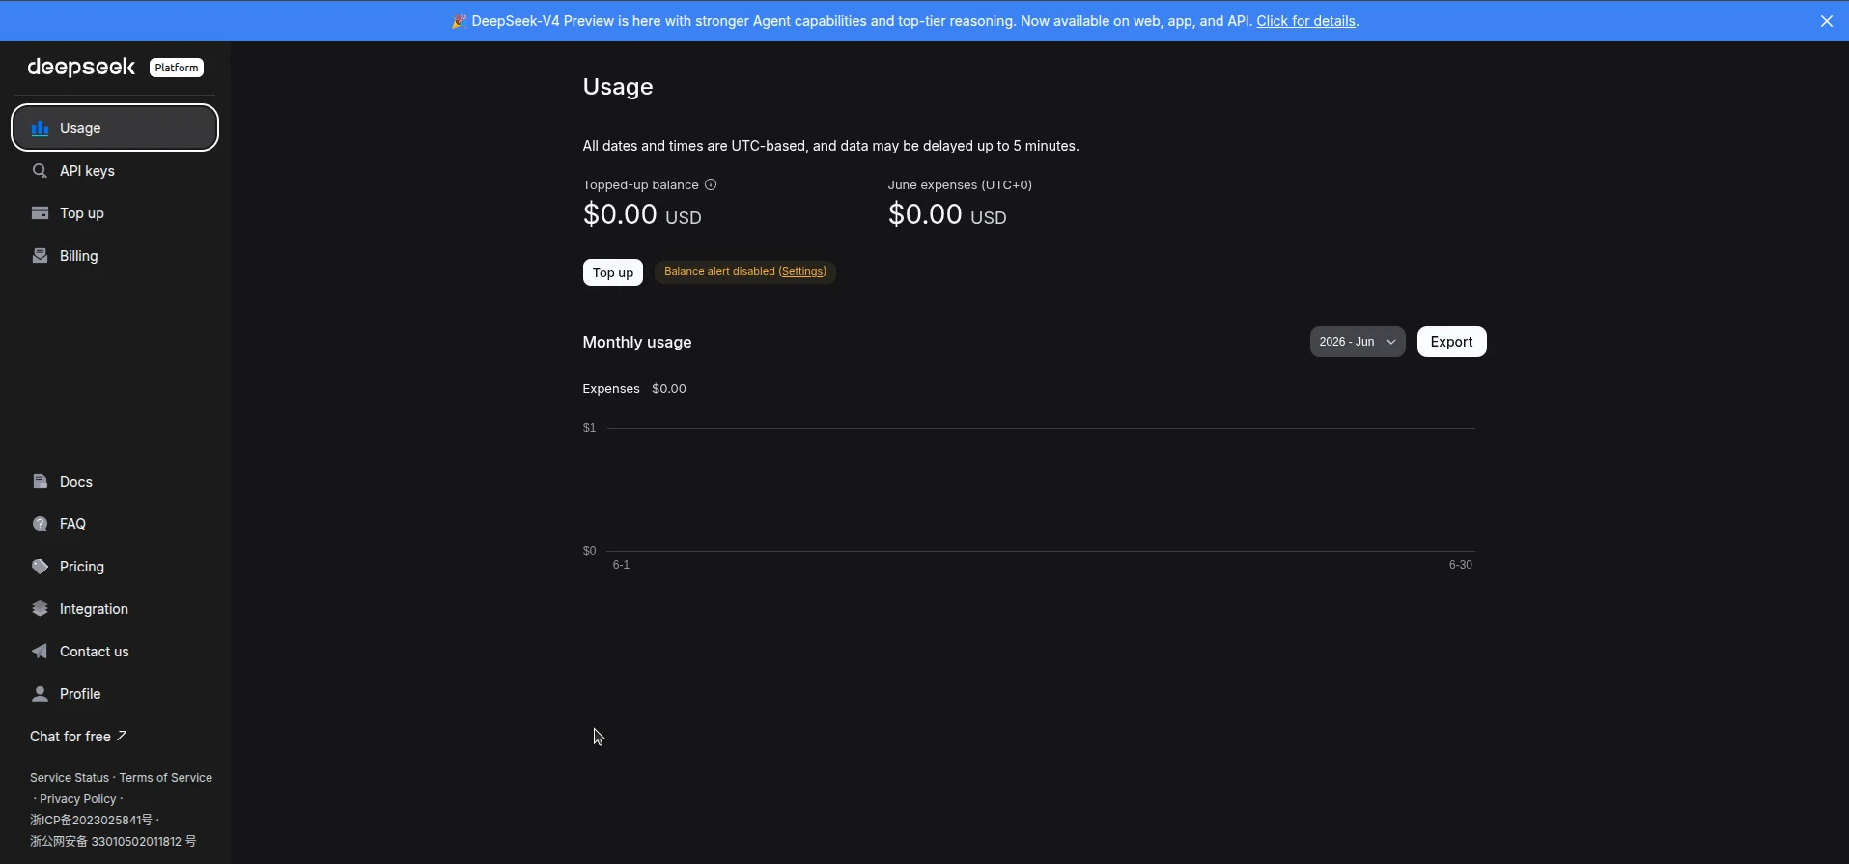Open the Service Status link
This screenshot has width=1849, height=864.
tap(70, 778)
